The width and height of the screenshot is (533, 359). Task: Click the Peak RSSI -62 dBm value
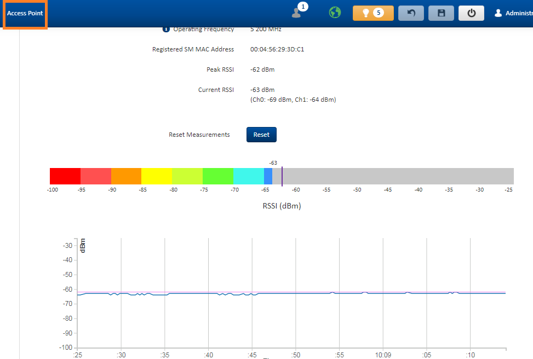coord(262,70)
